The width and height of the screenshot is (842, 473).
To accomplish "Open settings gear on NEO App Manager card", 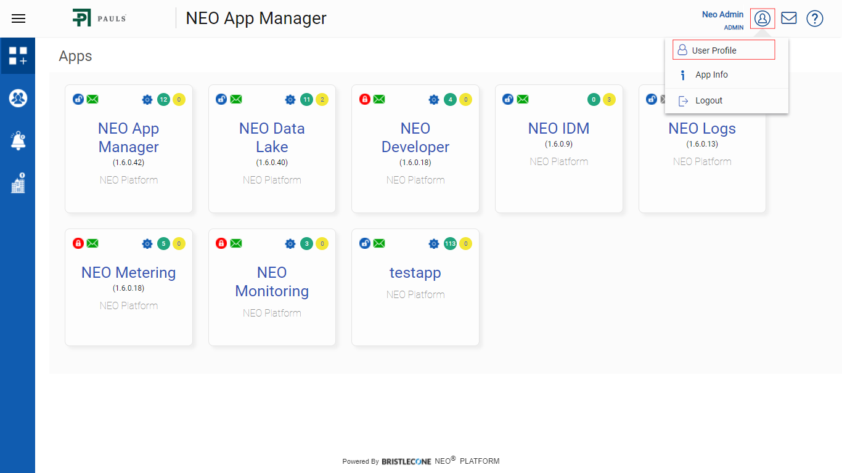I will point(147,99).
